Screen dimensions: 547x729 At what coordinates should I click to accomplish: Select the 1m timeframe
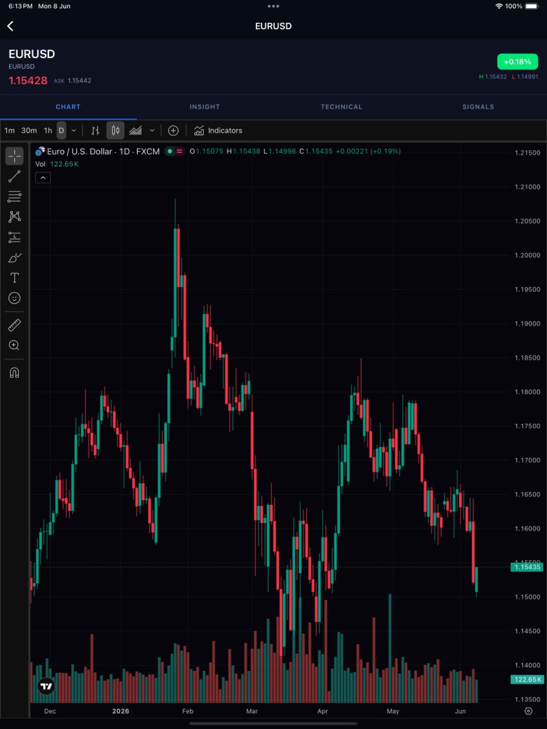(x=10, y=131)
